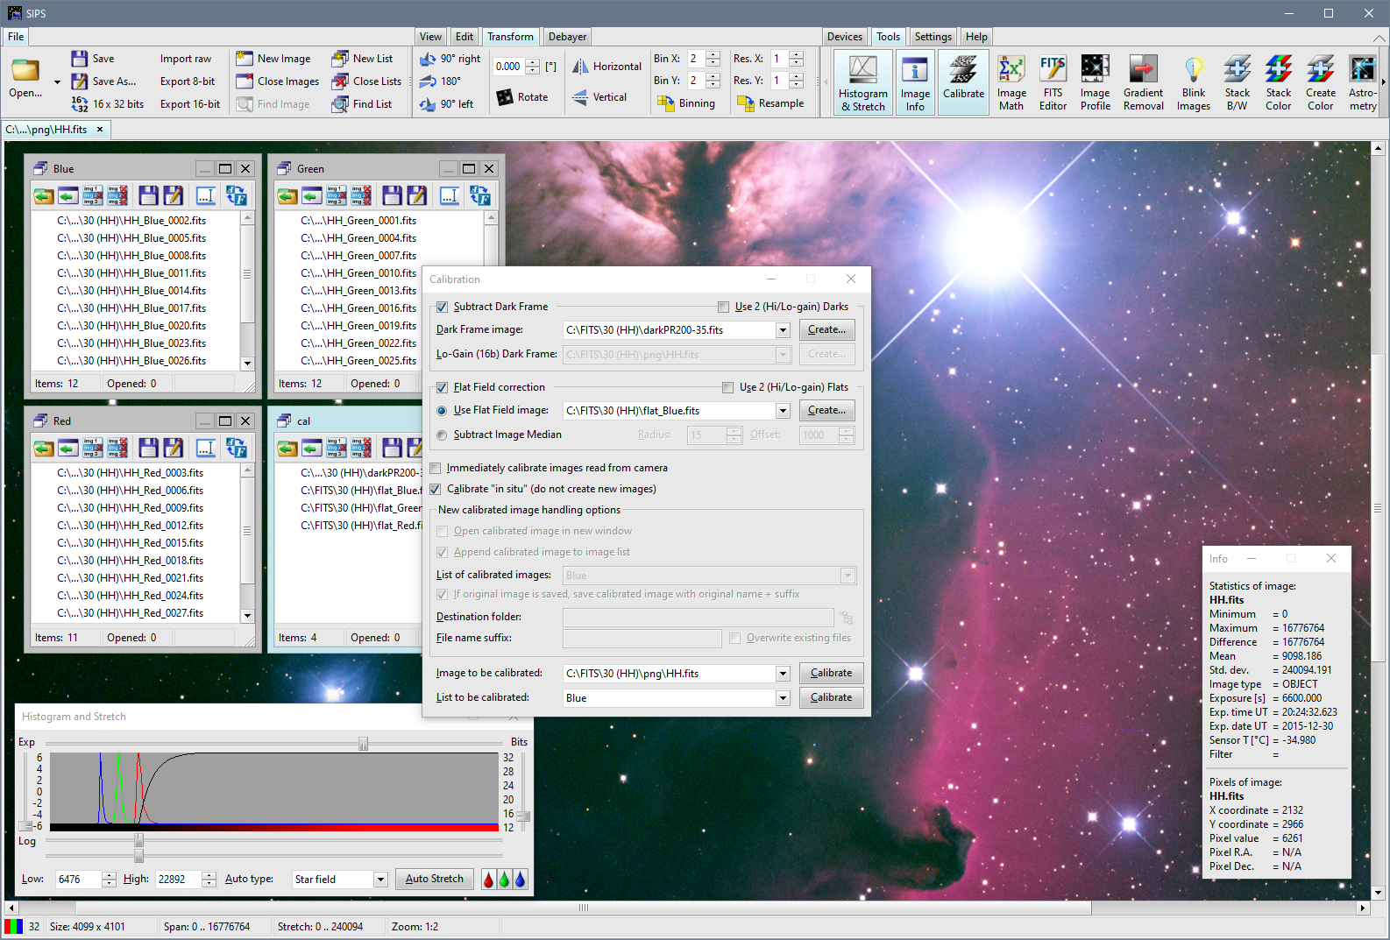1390x940 pixels.
Task: Open the Image Profile tool
Action: pos(1095,82)
